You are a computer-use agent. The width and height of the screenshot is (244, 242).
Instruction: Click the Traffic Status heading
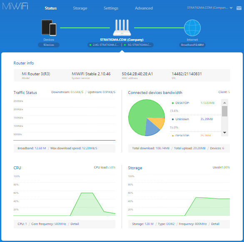pyautogui.click(x=25, y=92)
